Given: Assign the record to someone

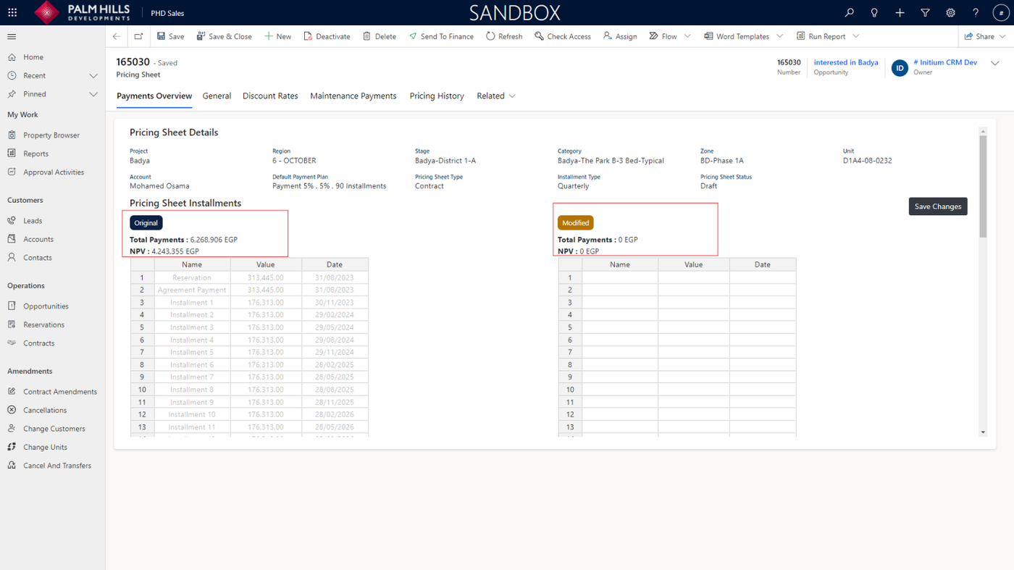Looking at the screenshot, I should click(620, 36).
